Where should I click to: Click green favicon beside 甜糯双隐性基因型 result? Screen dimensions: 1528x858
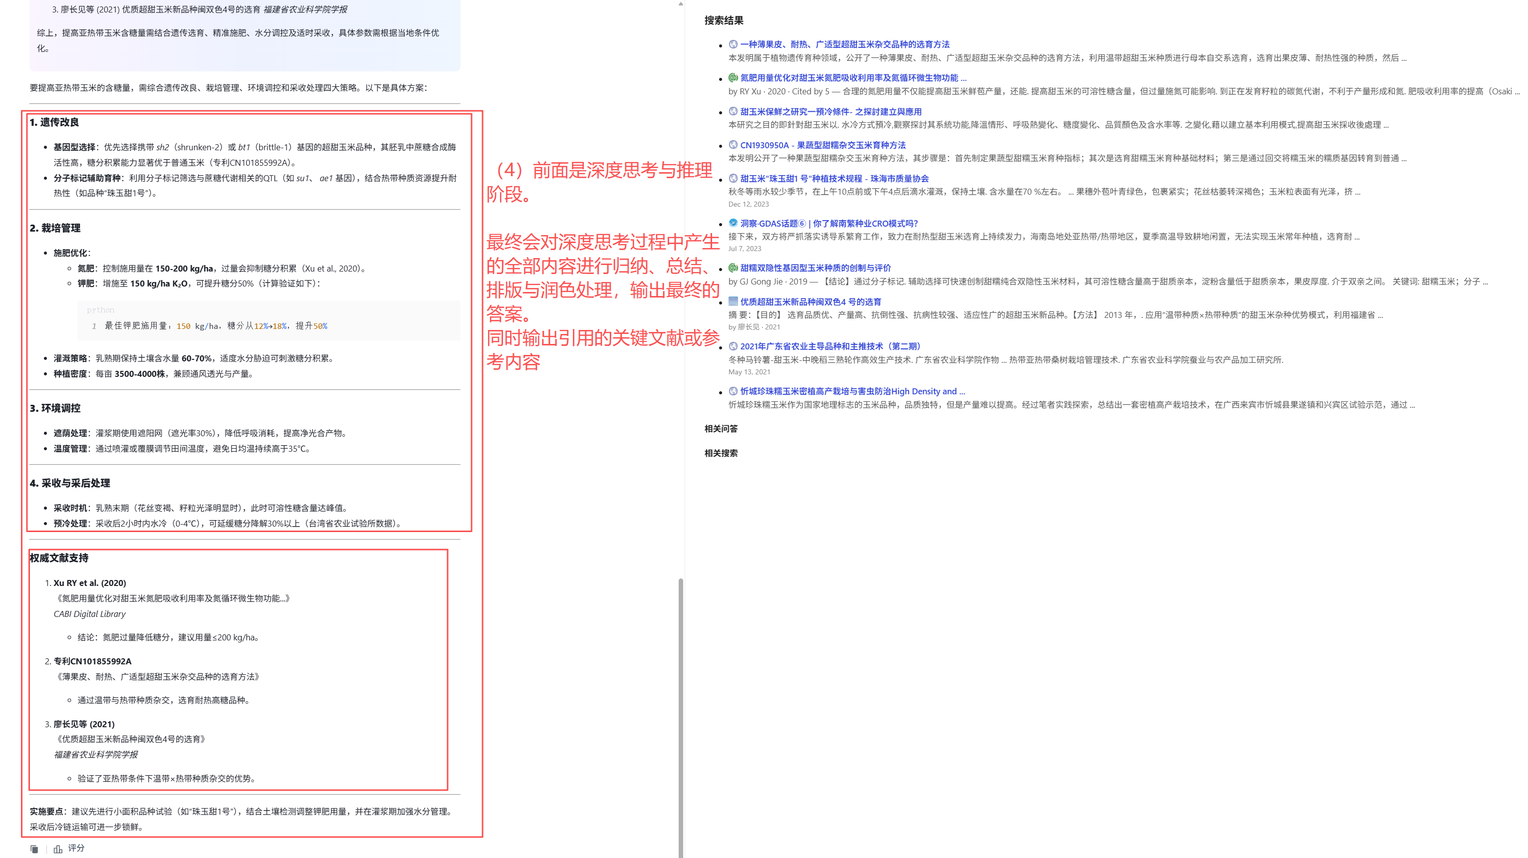733,268
